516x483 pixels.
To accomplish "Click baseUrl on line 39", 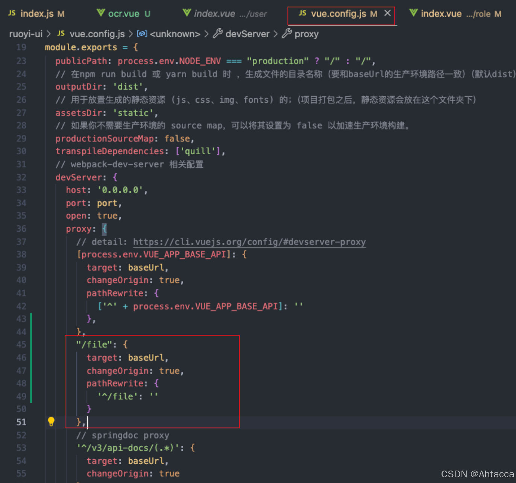I will click(x=146, y=267).
